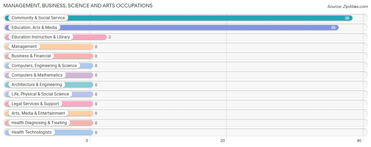This screenshot has width=371, height=147.
Task: Click the axis tick label 40
Action: pos(359,141)
